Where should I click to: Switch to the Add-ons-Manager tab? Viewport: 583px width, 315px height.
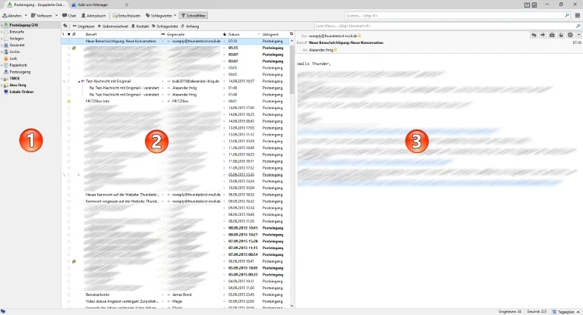[93, 5]
